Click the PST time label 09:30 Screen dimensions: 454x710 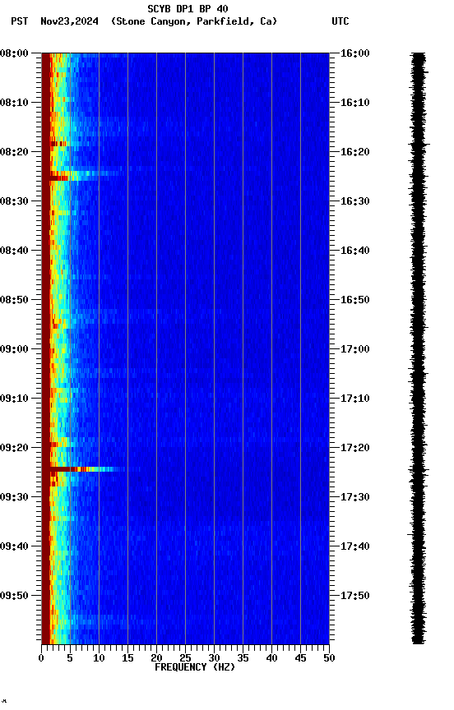pos(14,497)
